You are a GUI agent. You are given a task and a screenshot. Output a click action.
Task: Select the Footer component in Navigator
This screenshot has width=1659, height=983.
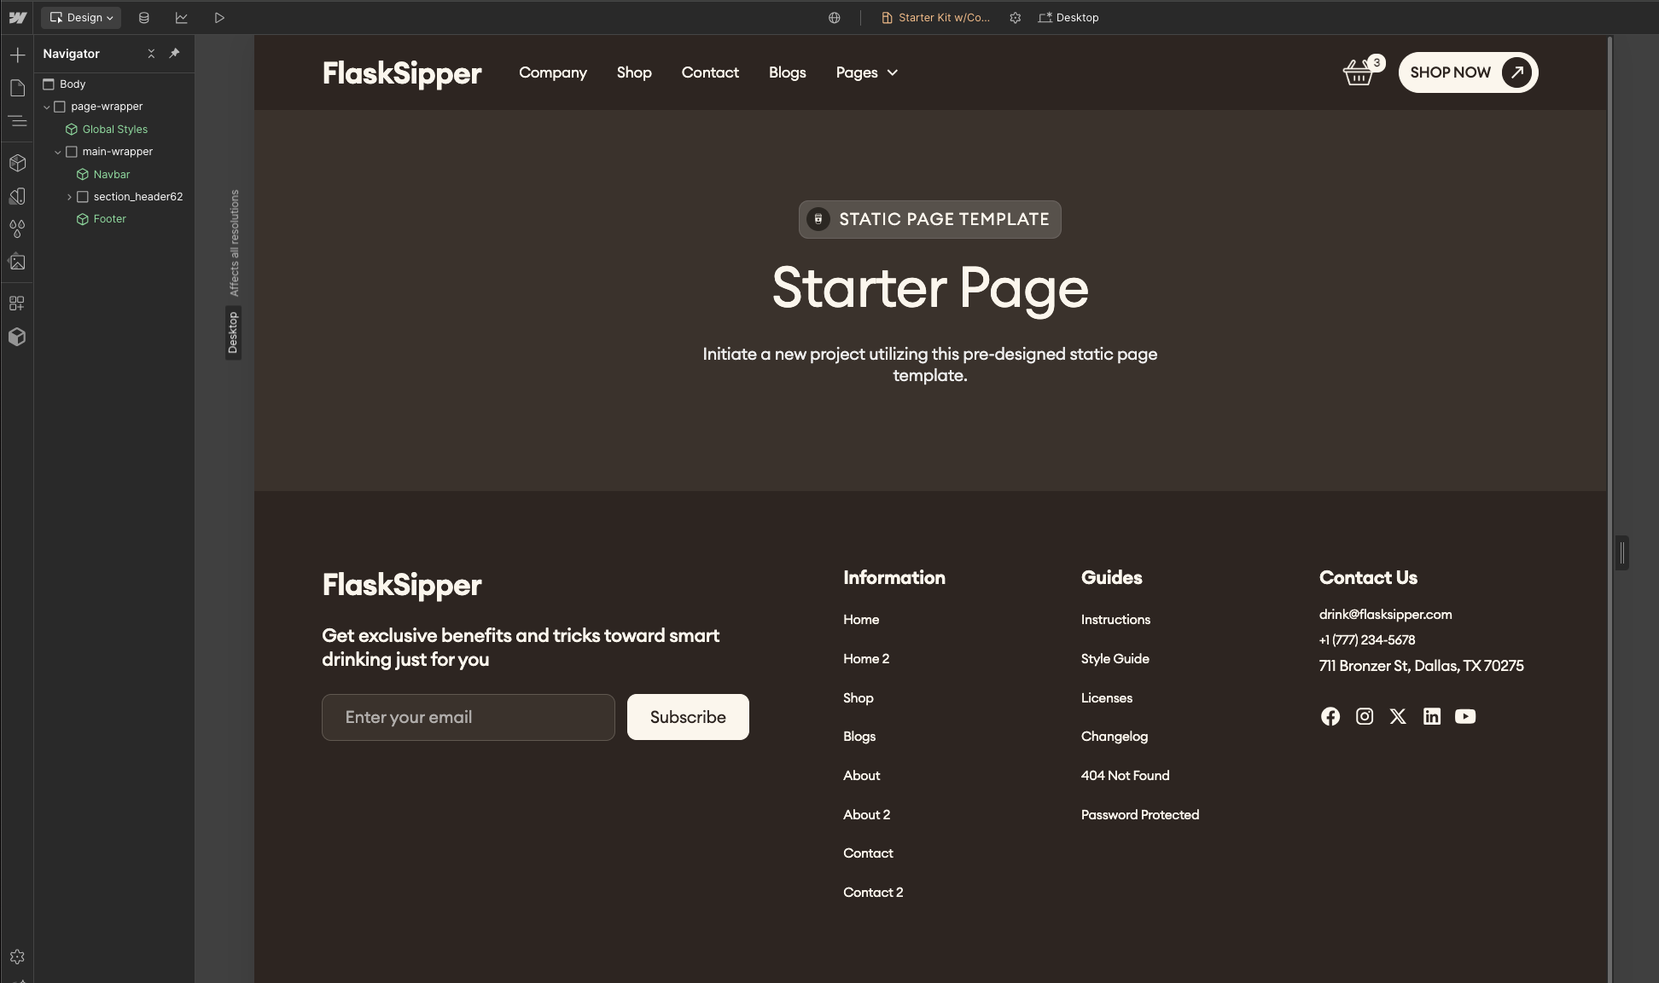tap(109, 219)
